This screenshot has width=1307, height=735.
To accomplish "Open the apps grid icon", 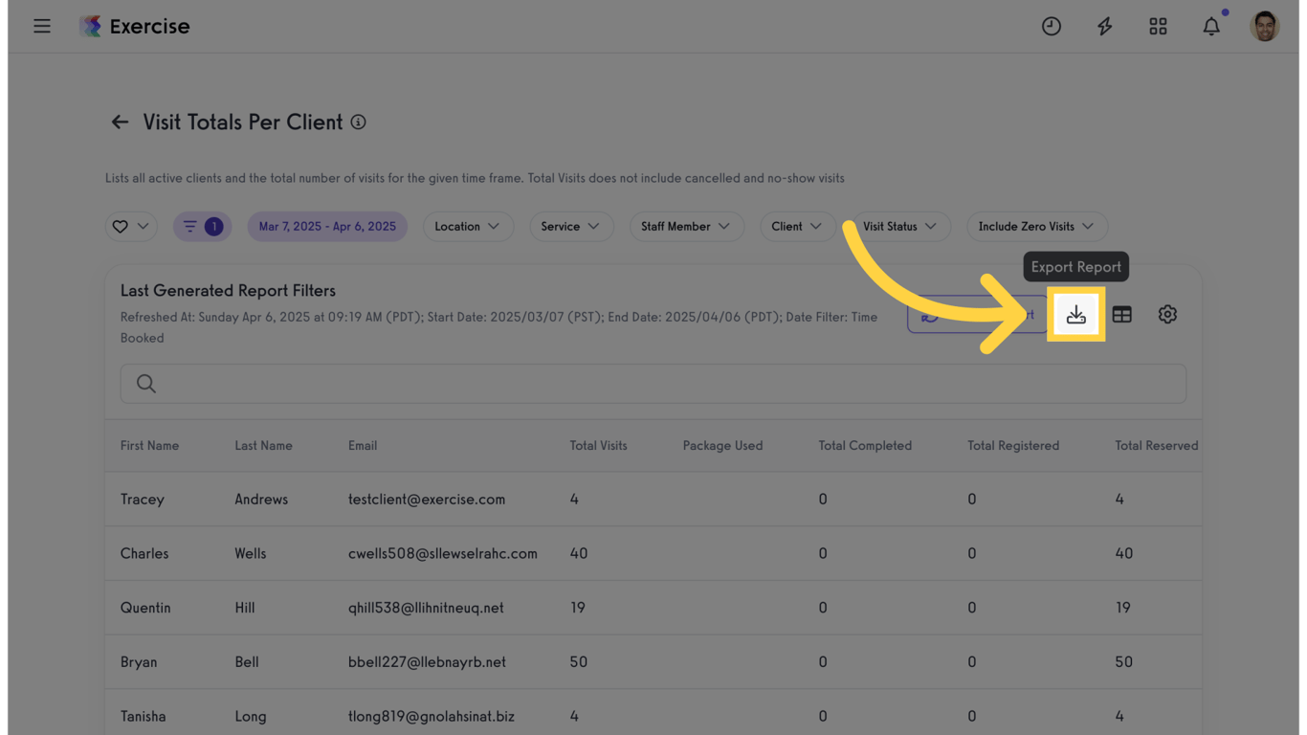I will click(1158, 26).
